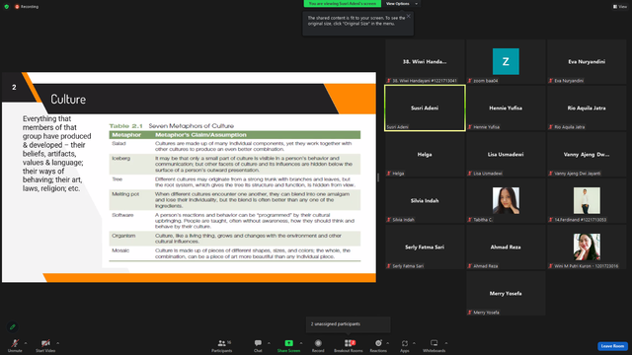Click the Salad row label
This screenshot has width=632, height=355.
118,143
